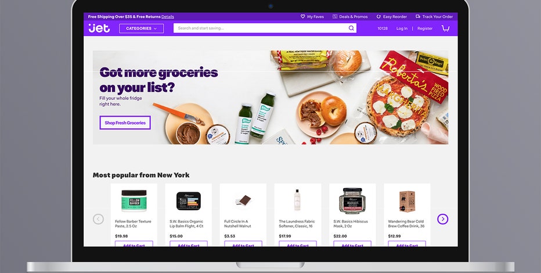The image size is (541, 273).
Task: Click the search magnifier icon
Action: pos(351,28)
